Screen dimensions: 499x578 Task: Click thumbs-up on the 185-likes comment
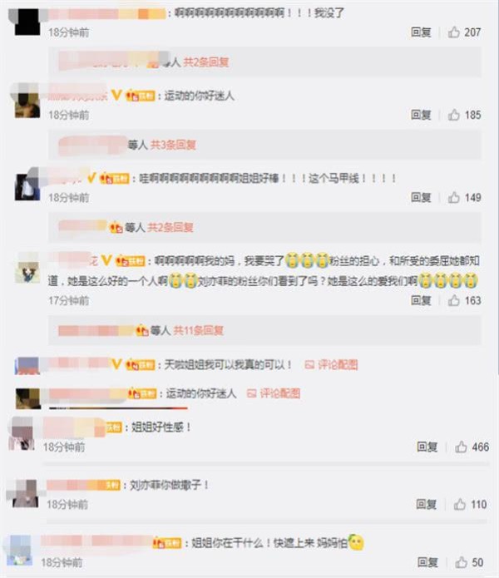[x=453, y=115]
